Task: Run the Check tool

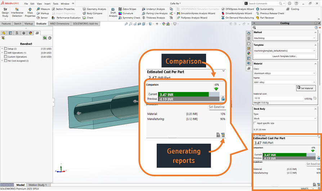Action: tap(88, 18)
